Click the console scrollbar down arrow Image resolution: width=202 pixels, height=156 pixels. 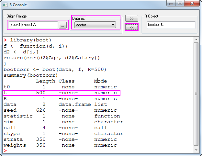196,150
